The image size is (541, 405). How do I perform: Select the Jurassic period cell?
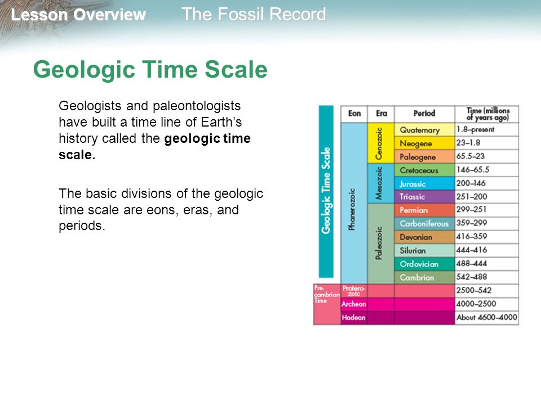pyautogui.click(x=424, y=183)
